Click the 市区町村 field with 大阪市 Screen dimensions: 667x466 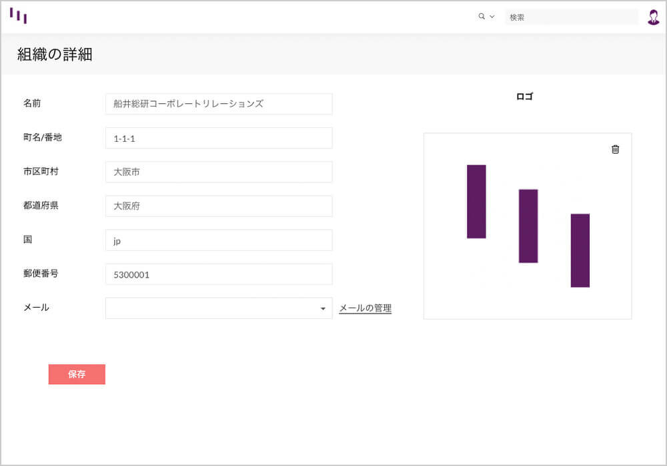219,172
